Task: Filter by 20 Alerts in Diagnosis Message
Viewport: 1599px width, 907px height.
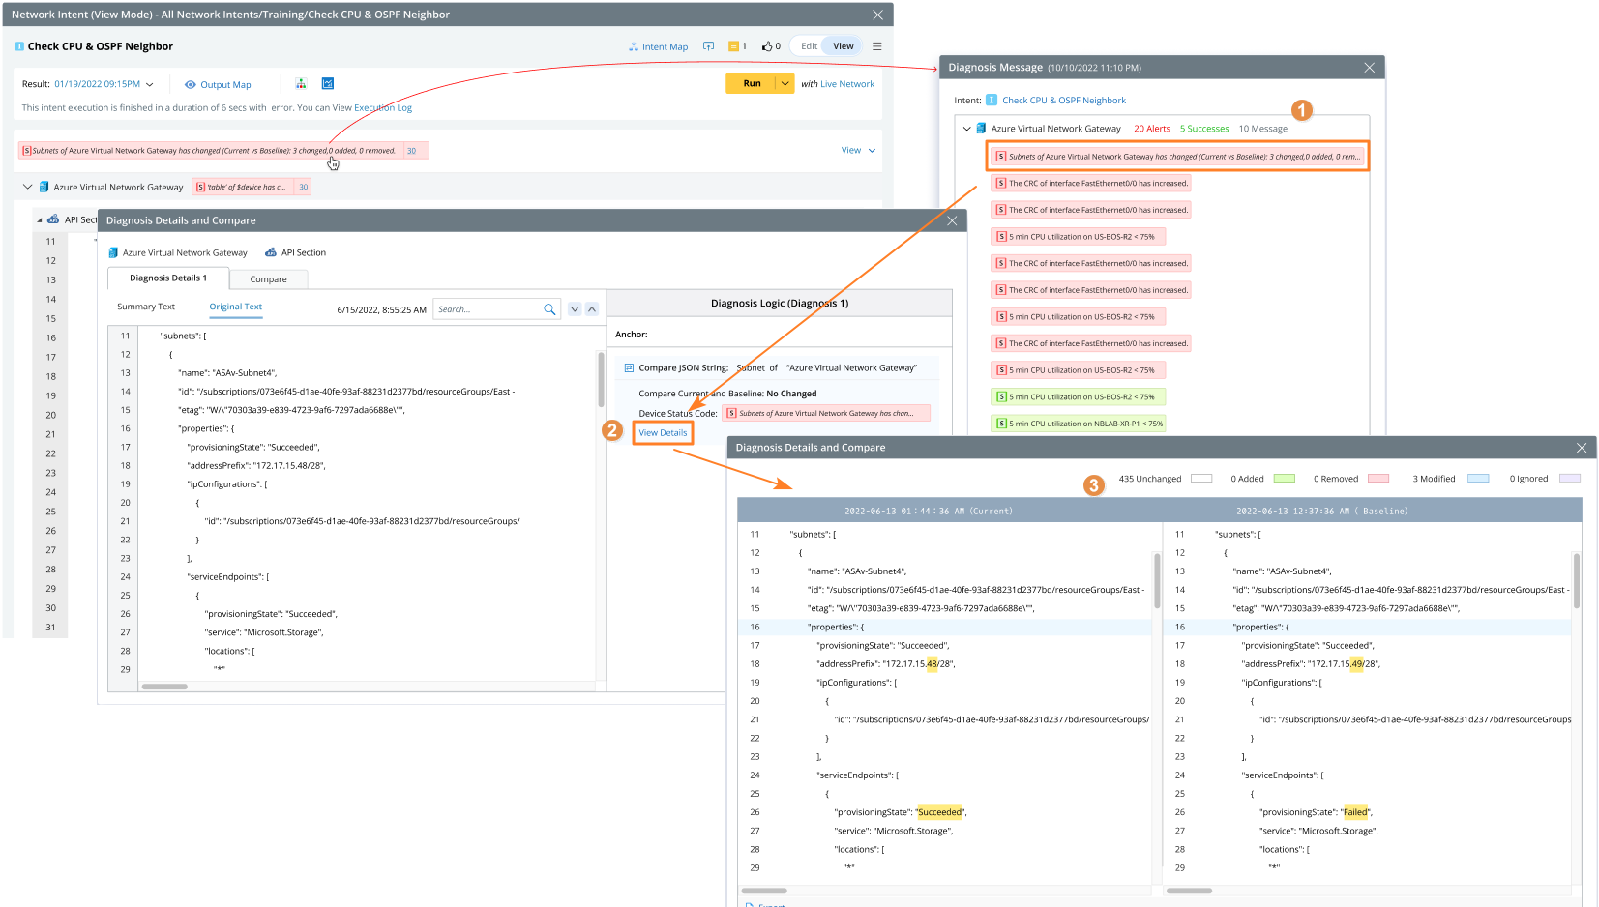Action: (x=1152, y=129)
